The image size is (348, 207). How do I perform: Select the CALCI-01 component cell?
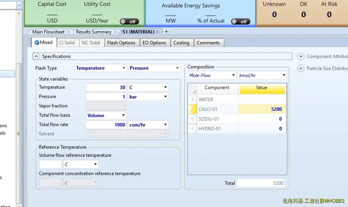click(217, 109)
